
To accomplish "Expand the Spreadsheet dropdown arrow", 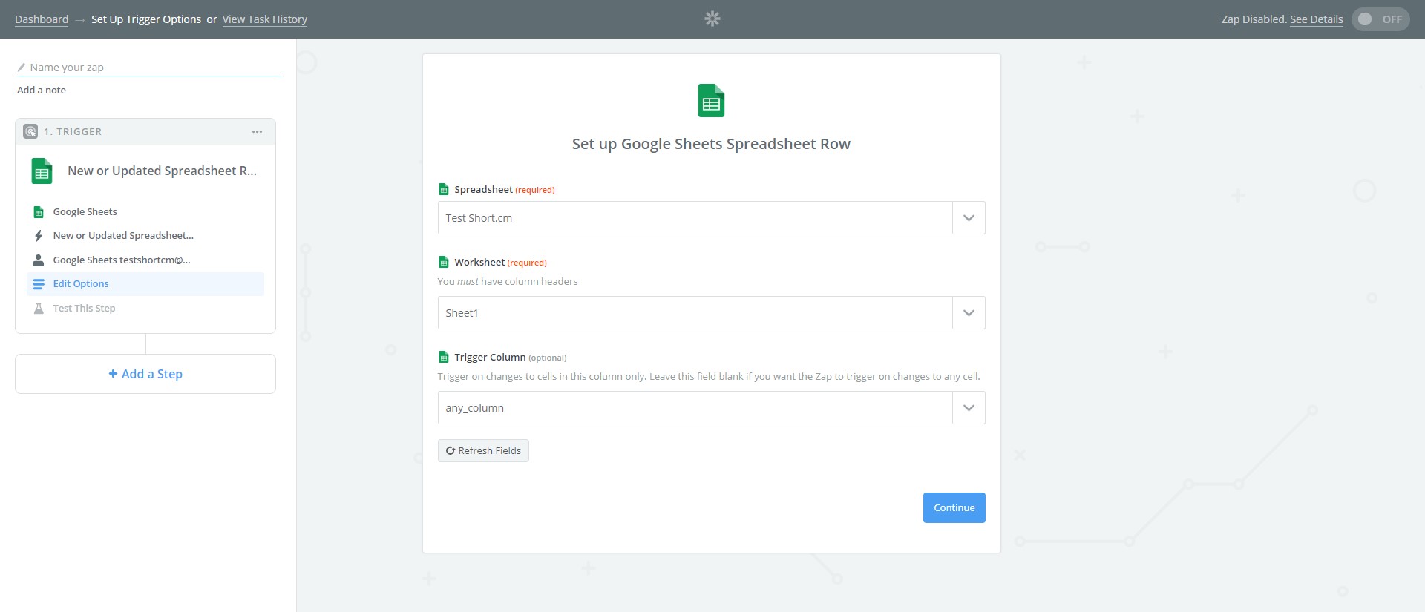I will pos(969,218).
